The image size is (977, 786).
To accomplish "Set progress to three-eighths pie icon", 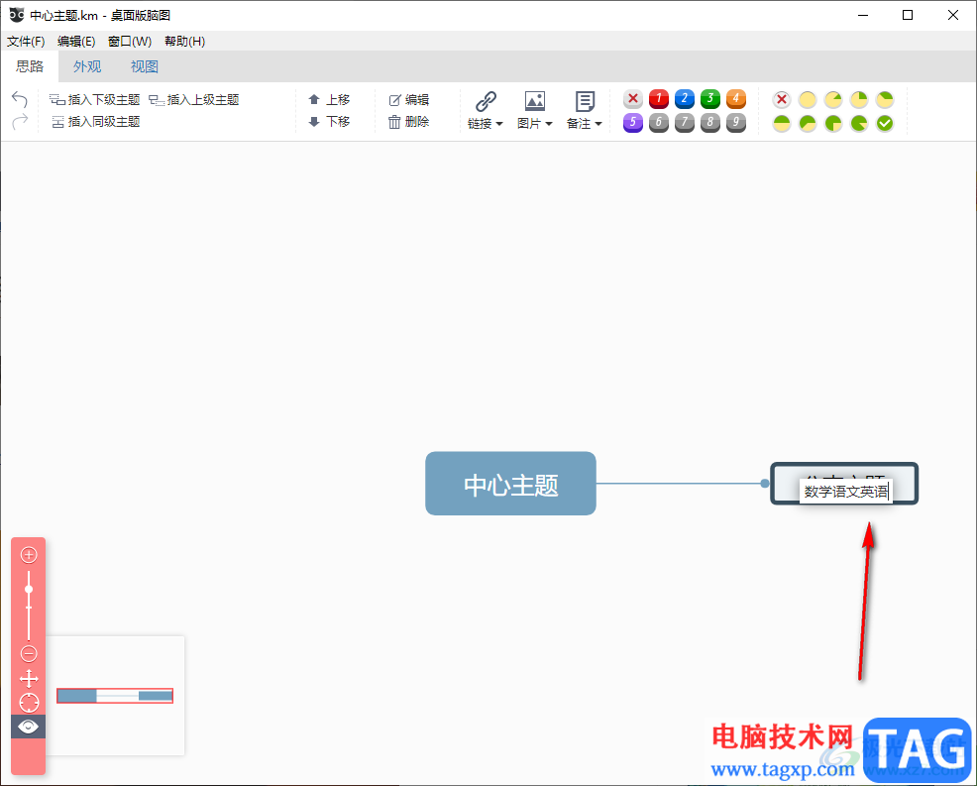I will [x=885, y=99].
